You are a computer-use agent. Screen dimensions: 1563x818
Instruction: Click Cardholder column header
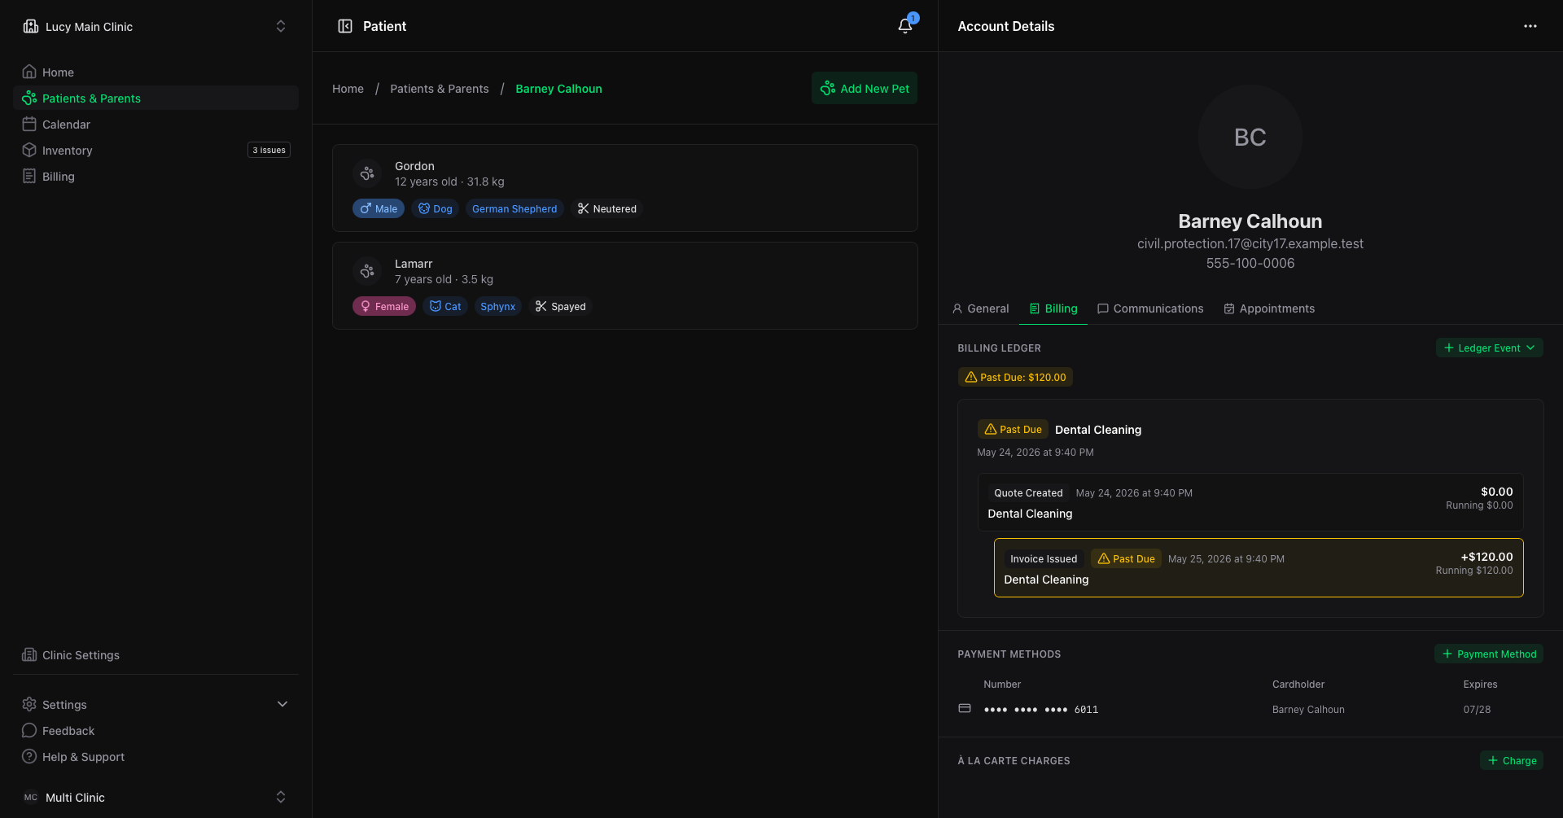[1298, 685]
